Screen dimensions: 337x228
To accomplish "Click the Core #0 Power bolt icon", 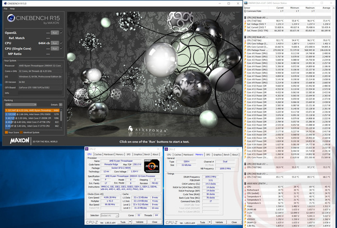I will [245, 53].
